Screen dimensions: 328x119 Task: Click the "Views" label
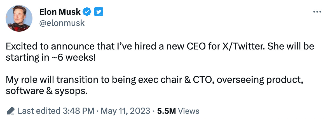[189, 111]
